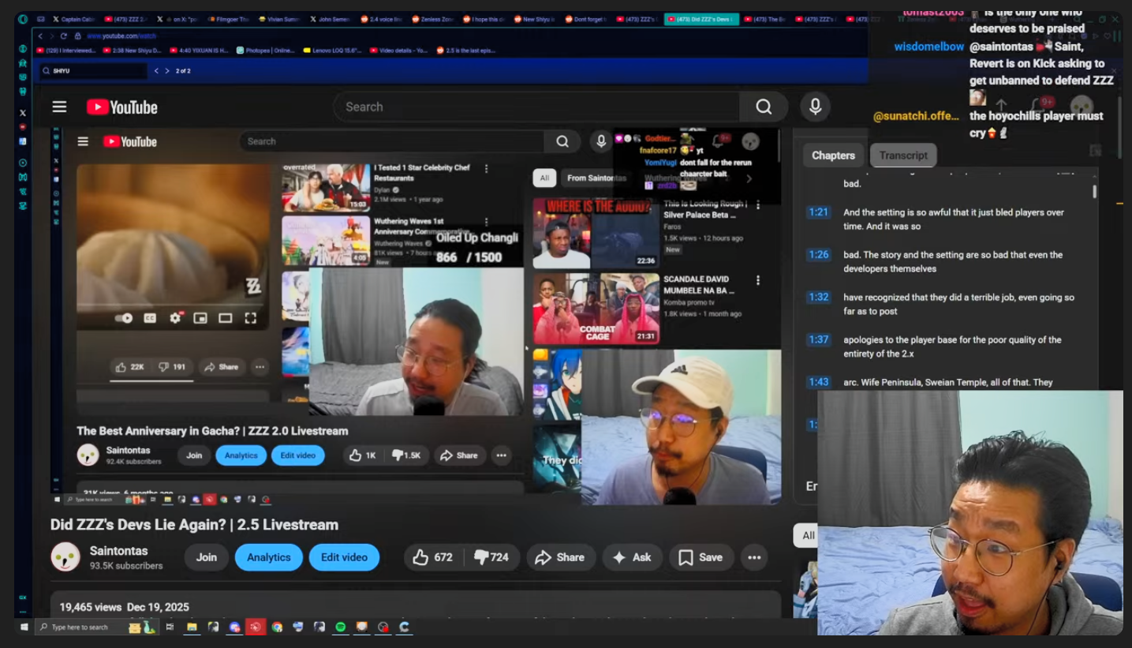Open File Explorer from the taskbar
Image resolution: width=1132 pixels, height=648 pixels.
pyautogui.click(x=192, y=627)
